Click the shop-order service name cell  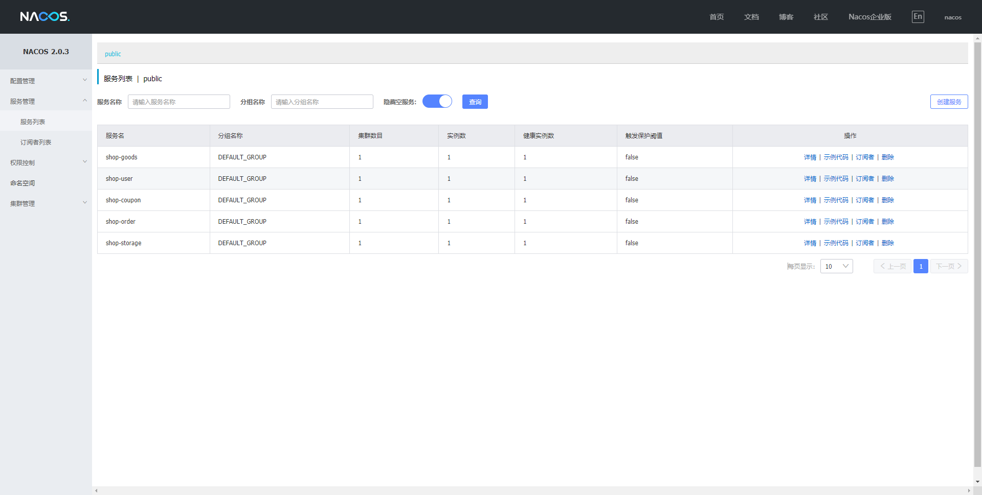[x=153, y=222]
